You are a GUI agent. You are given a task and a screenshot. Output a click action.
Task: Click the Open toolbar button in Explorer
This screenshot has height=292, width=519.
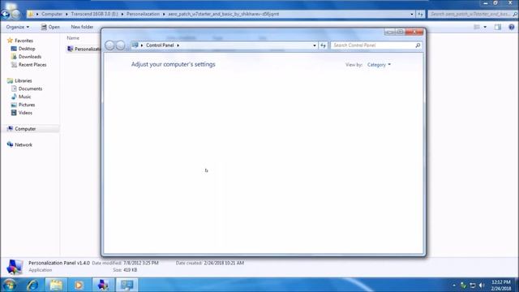click(x=50, y=27)
